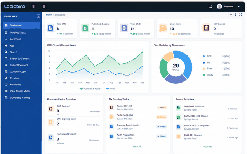Screen dimensions: 247x154
Task: Expand the Approver account dropdown arrow
Action: [x=238, y=7]
